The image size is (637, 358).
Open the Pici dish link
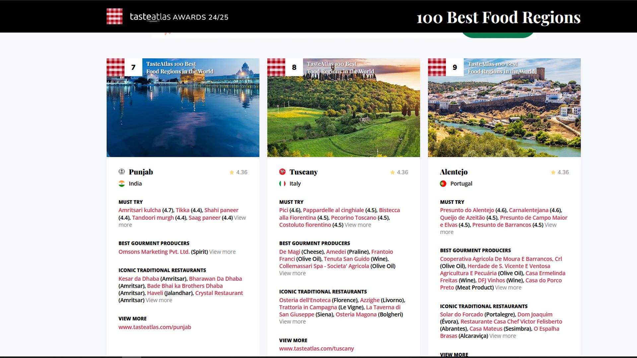[284, 210]
